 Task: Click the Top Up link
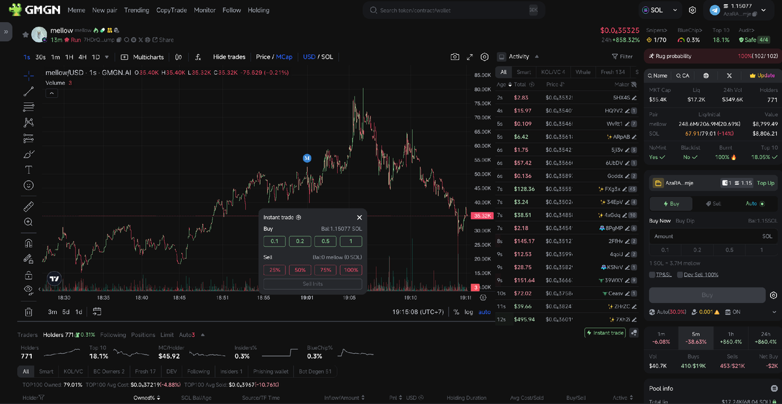pyautogui.click(x=766, y=183)
